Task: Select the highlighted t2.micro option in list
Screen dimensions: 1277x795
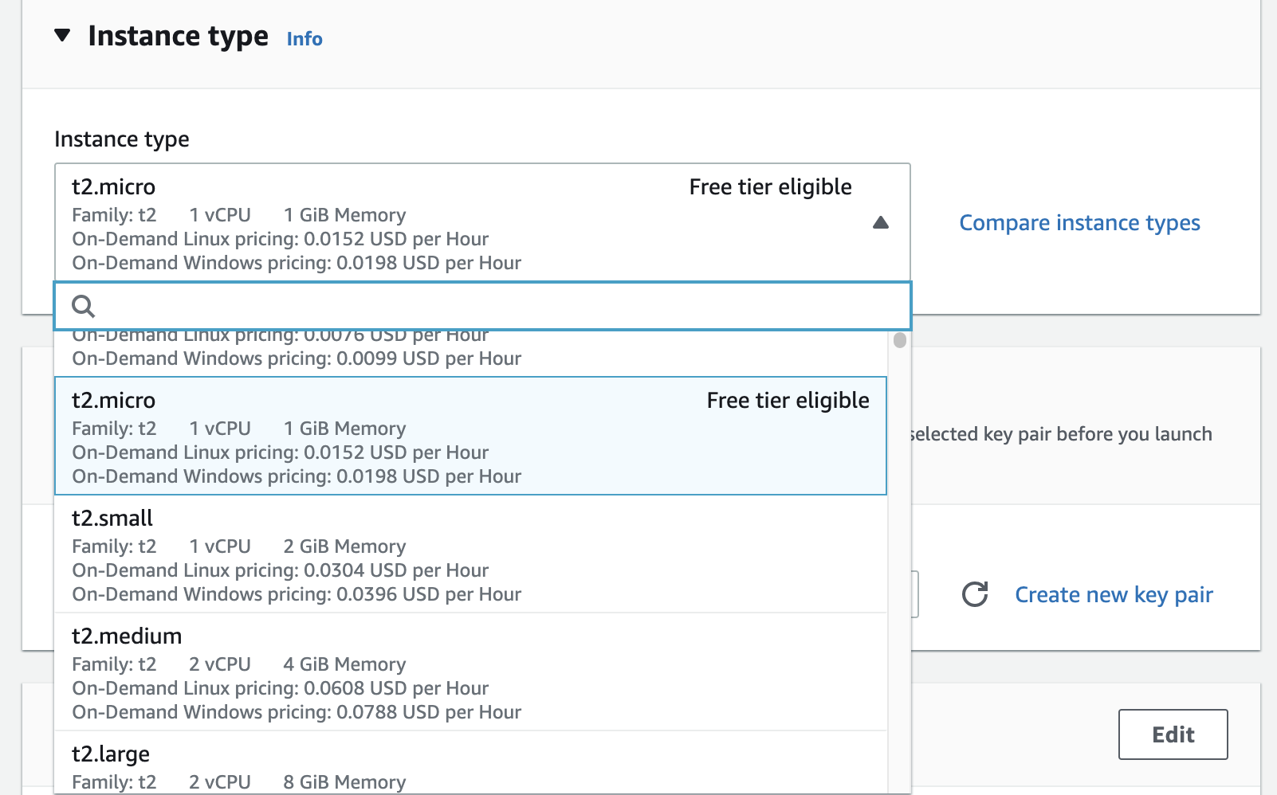Action: [470, 436]
